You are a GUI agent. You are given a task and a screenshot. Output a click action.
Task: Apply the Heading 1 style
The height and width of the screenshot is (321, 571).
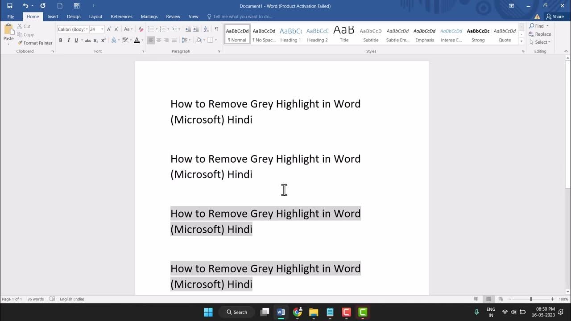290,35
